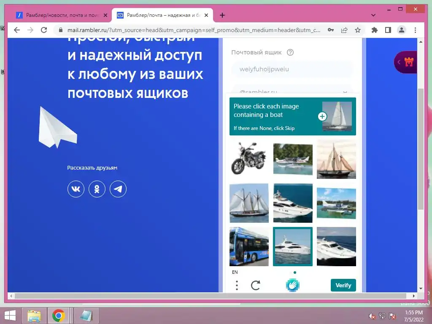Viewport: 432px width, 324px height.
Task: Enlarge the sample boat image
Action: tap(322, 116)
